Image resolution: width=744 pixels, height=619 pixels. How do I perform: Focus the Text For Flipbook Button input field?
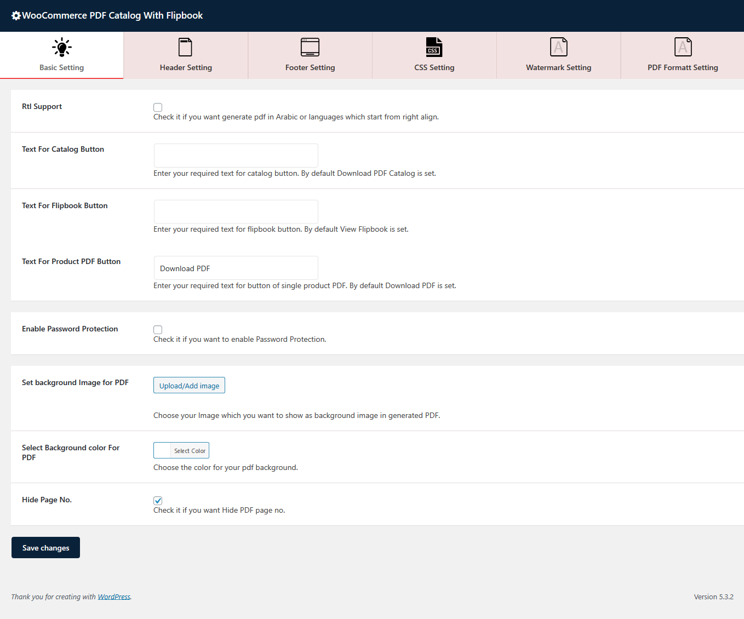pos(236,211)
